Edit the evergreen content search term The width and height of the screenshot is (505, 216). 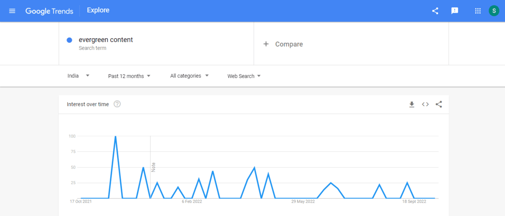pyautogui.click(x=106, y=40)
